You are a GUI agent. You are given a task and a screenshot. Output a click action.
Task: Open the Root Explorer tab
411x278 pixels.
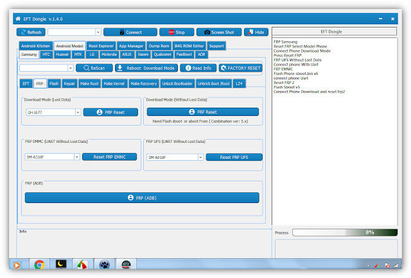(101, 45)
